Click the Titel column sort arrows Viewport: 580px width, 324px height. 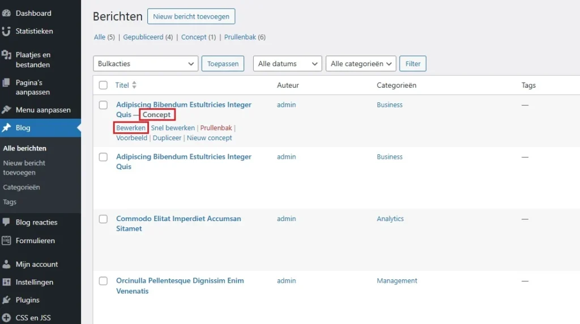pyautogui.click(x=134, y=85)
